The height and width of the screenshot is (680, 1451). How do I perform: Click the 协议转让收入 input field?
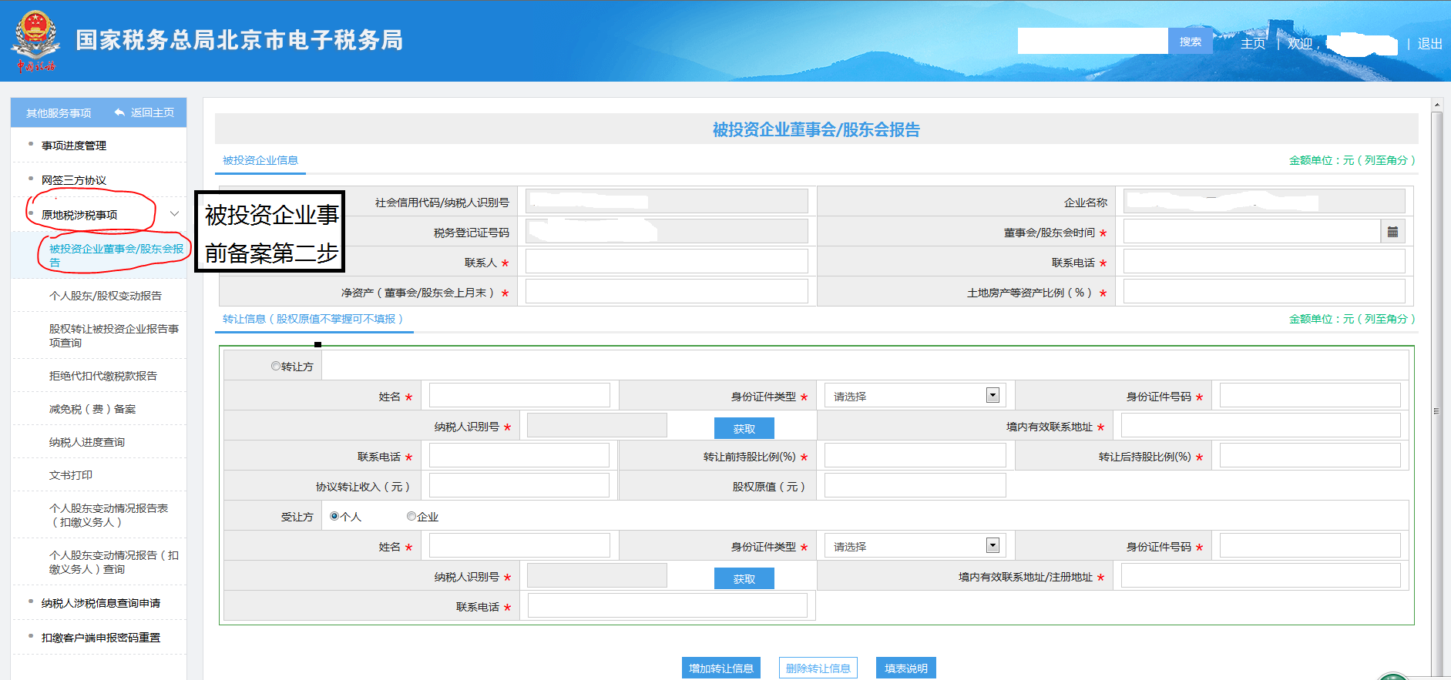coord(519,486)
